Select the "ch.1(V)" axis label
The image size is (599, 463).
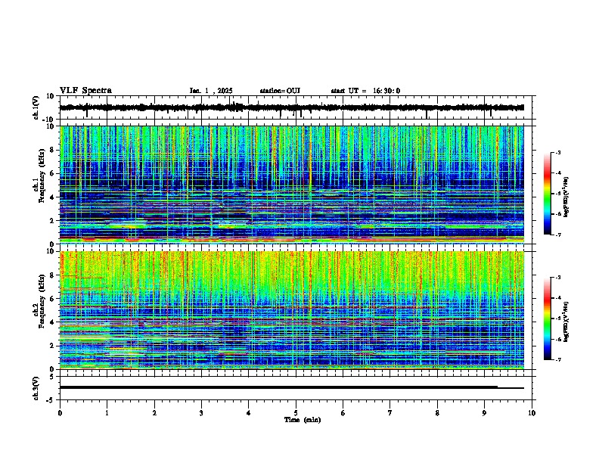36,107
